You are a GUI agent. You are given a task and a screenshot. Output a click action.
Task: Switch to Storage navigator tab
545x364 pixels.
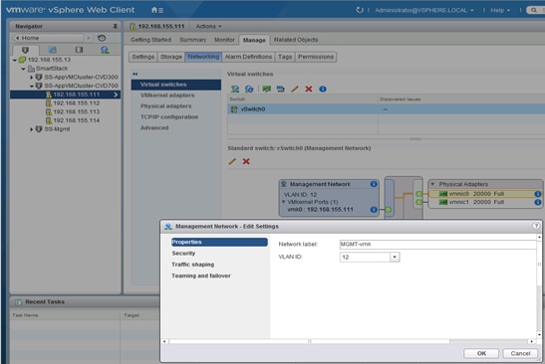[x=79, y=50]
